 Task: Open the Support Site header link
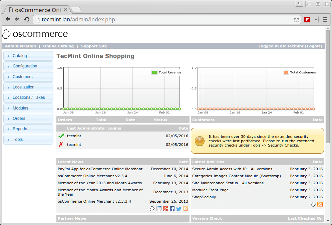tap(94, 46)
